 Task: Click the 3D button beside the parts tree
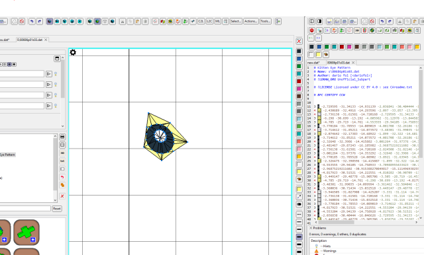point(62,153)
